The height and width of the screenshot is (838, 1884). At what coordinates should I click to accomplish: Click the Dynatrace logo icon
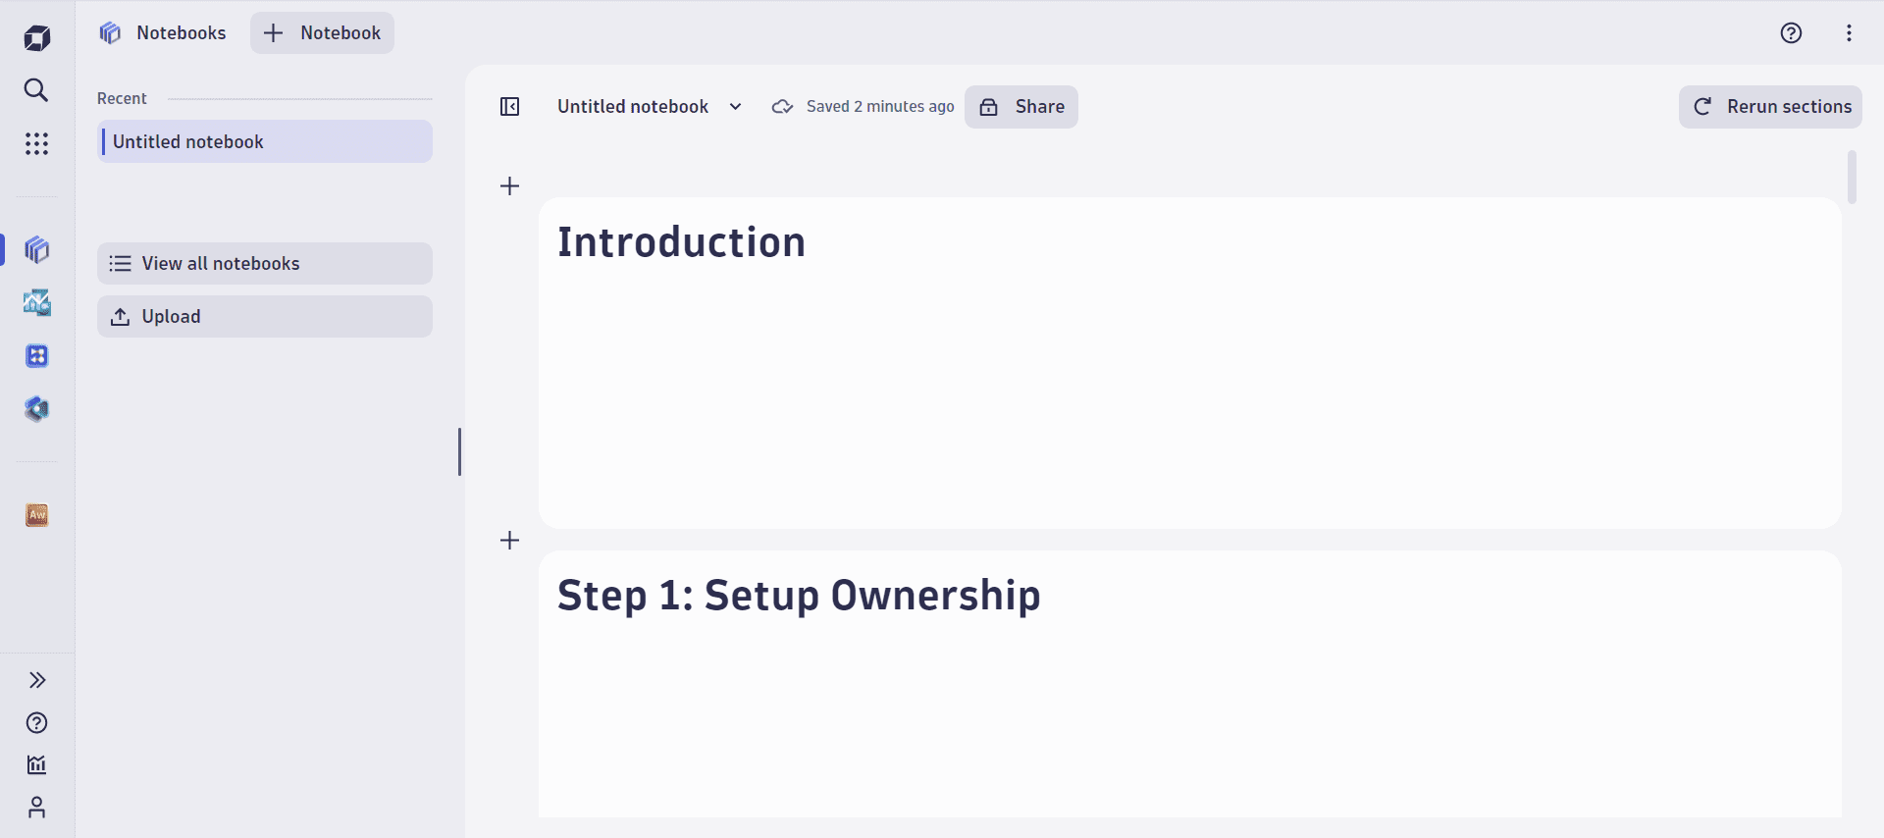[x=36, y=38]
